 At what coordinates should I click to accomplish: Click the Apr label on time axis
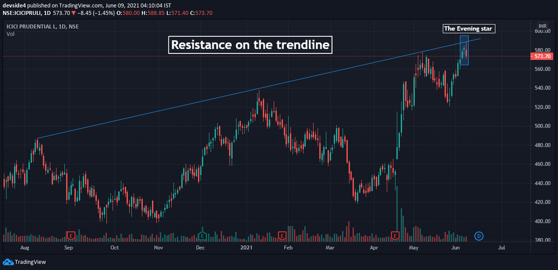coord(375,248)
